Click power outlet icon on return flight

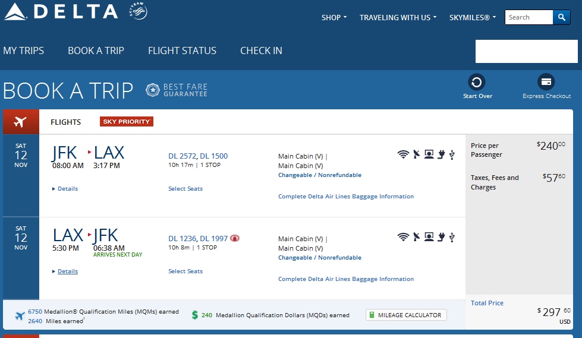[x=441, y=237]
